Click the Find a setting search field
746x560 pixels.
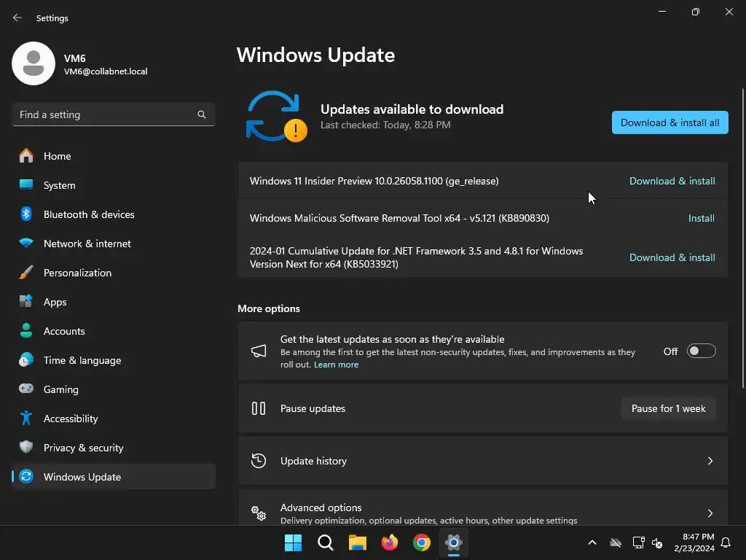point(113,114)
